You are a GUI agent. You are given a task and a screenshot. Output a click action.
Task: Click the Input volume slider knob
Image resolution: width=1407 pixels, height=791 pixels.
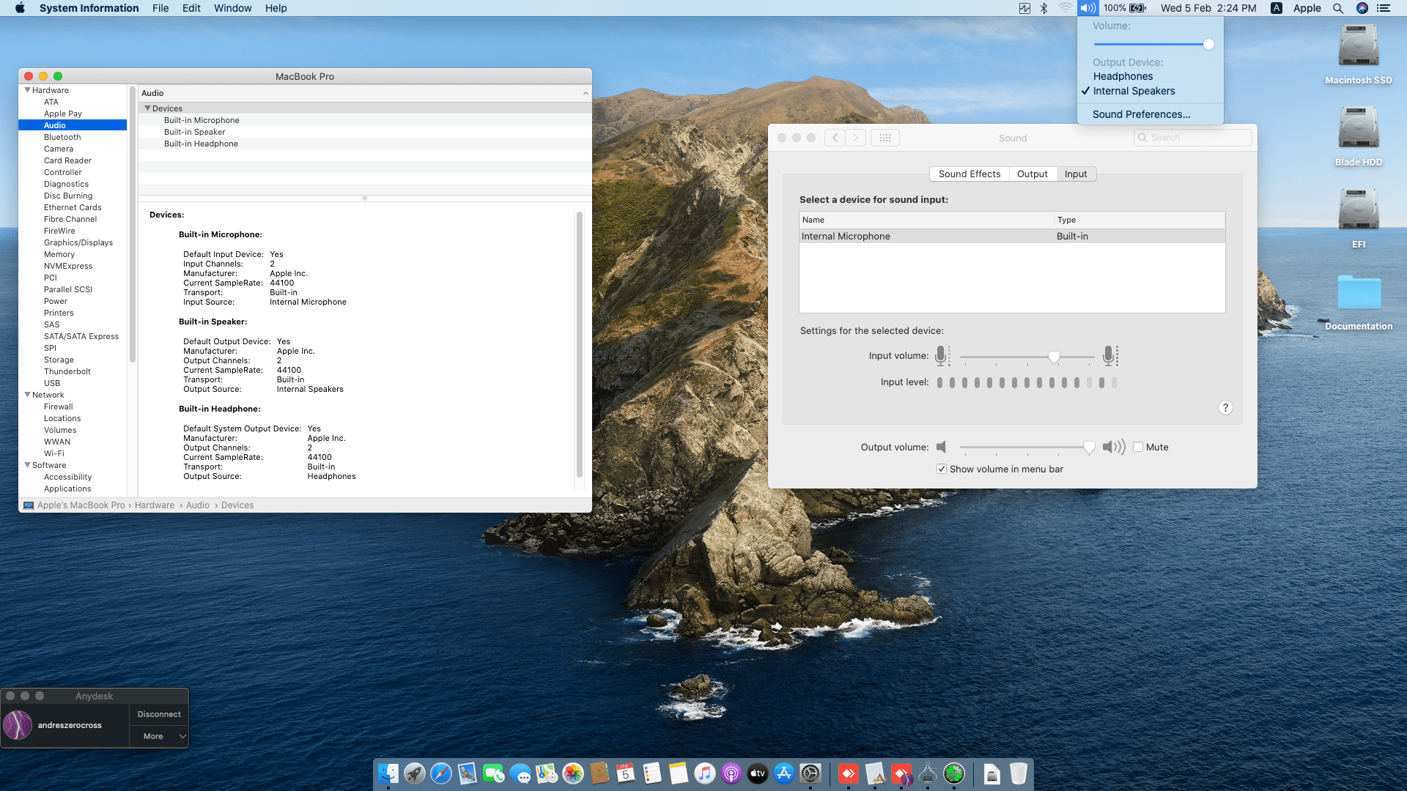[1054, 357]
